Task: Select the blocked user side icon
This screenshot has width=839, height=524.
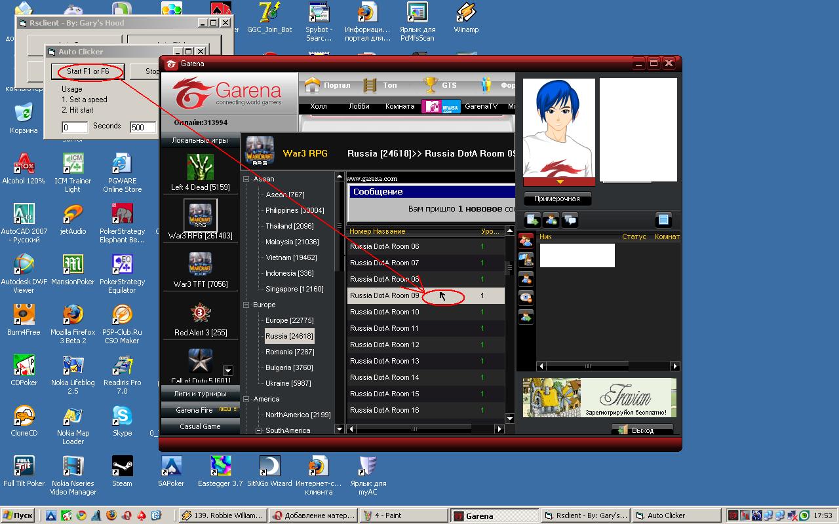Action: click(x=526, y=279)
